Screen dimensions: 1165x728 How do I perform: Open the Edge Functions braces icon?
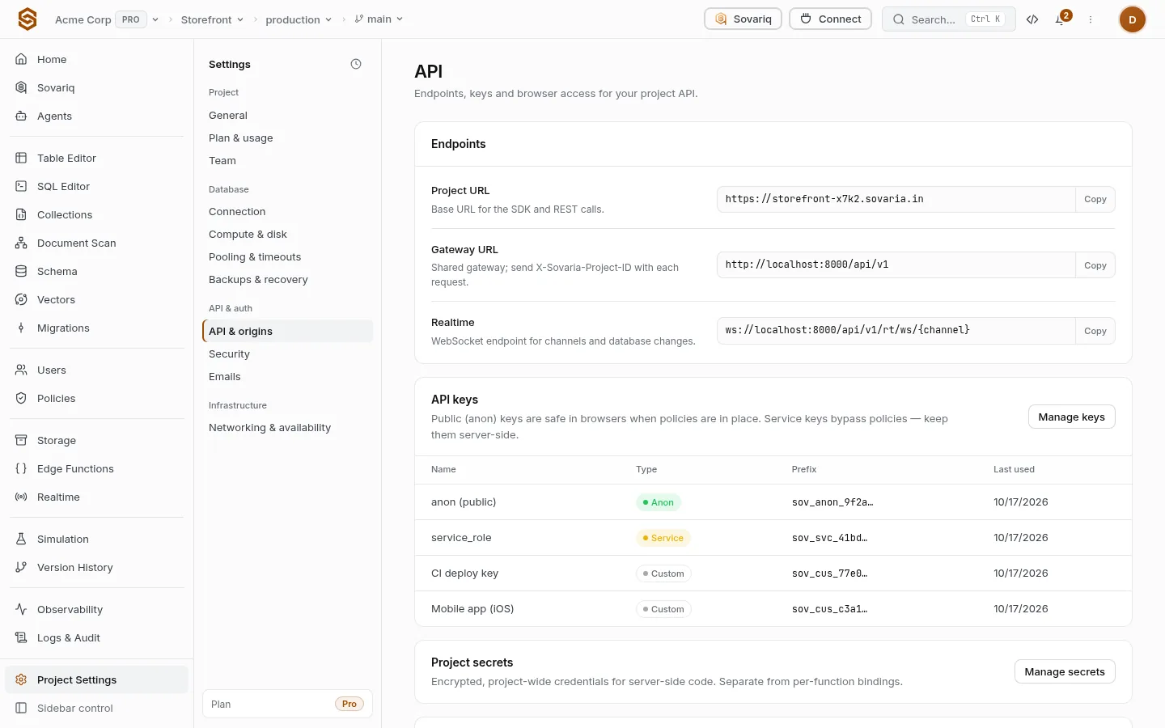(x=21, y=468)
